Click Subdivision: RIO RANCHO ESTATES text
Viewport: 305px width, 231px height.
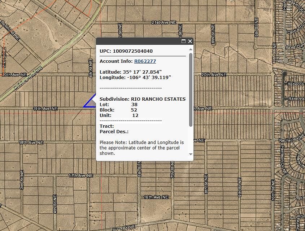tap(143, 99)
